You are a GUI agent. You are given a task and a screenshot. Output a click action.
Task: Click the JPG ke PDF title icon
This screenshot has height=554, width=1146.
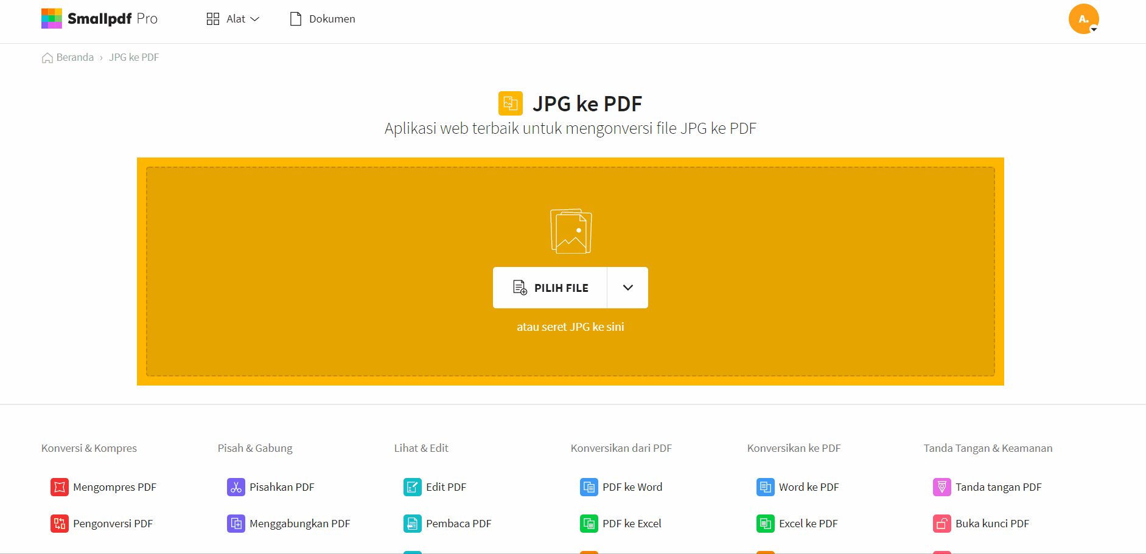tap(510, 103)
